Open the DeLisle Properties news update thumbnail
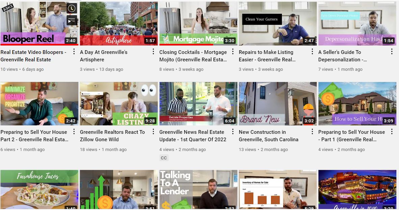 [x=198, y=103]
